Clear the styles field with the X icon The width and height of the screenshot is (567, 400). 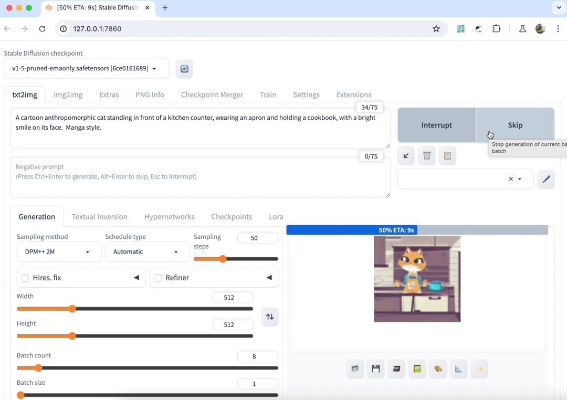tap(511, 179)
